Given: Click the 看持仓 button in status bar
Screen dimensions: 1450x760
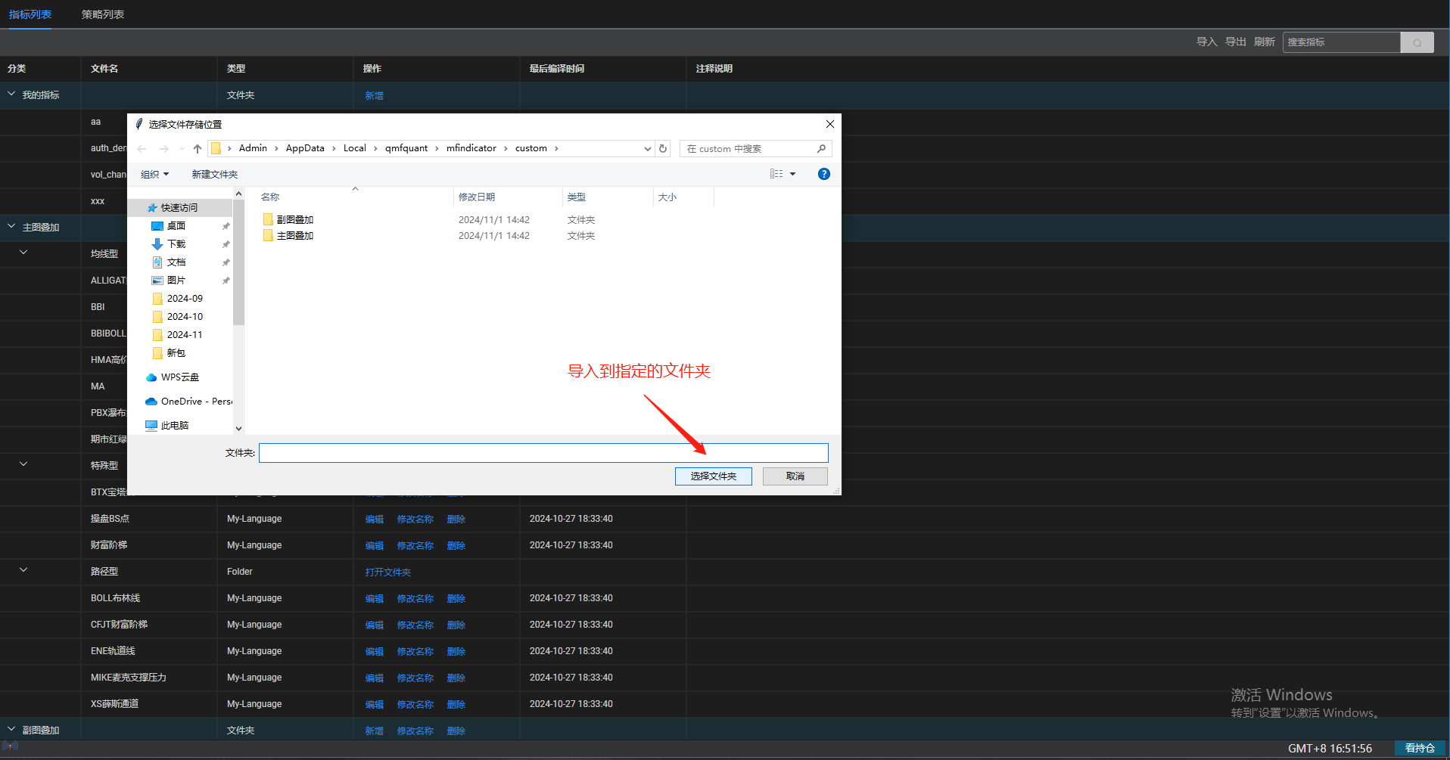Looking at the screenshot, I should tap(1420, 749).
